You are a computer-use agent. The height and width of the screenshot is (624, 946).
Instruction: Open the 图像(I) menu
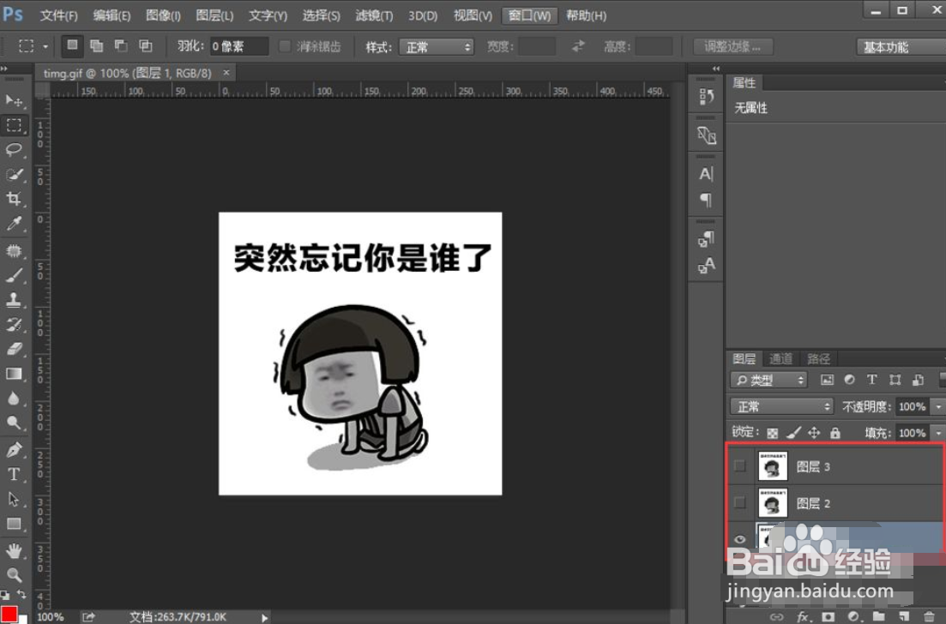[163, 15]
